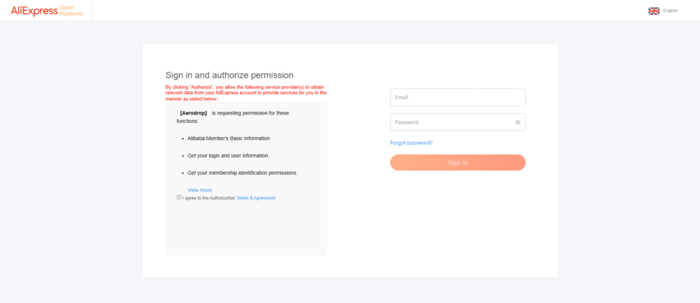Select "Get your membership identification permissions" item
The width and height of the screenshot is (700, 303).
click(x=242, y=173)
